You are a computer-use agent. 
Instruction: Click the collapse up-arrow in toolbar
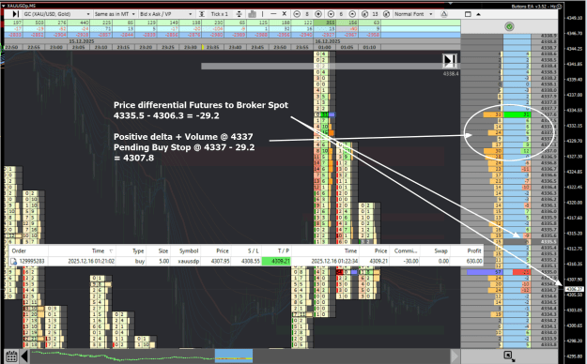point(478,14)
